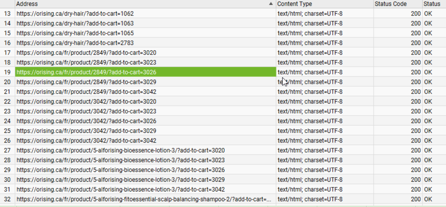Click row number 19
Viewport: 446px width, 207px height.
pos(8,72)
